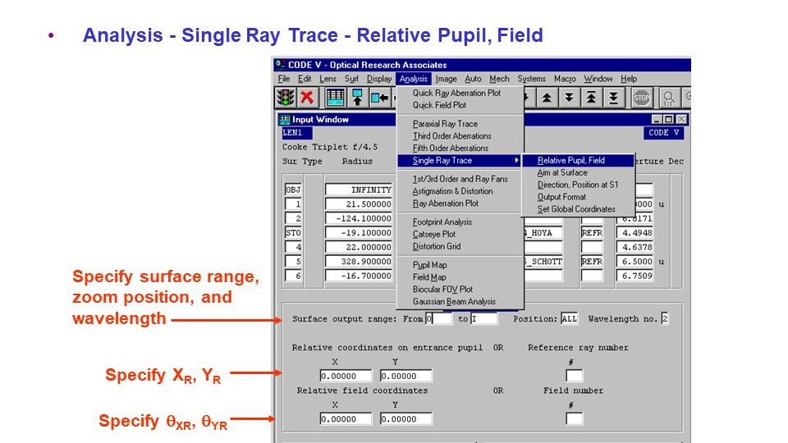
Task: Click the Input Window title bar icon
Action: tap(285, 120)
